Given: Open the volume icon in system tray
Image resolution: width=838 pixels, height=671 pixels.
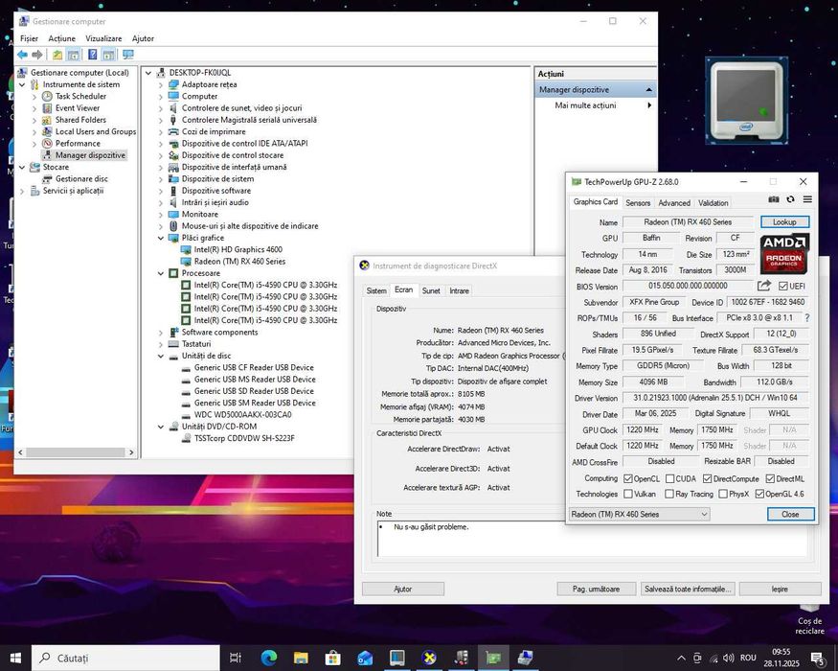Looking at the screenshot, I should (x=728, y=658).
